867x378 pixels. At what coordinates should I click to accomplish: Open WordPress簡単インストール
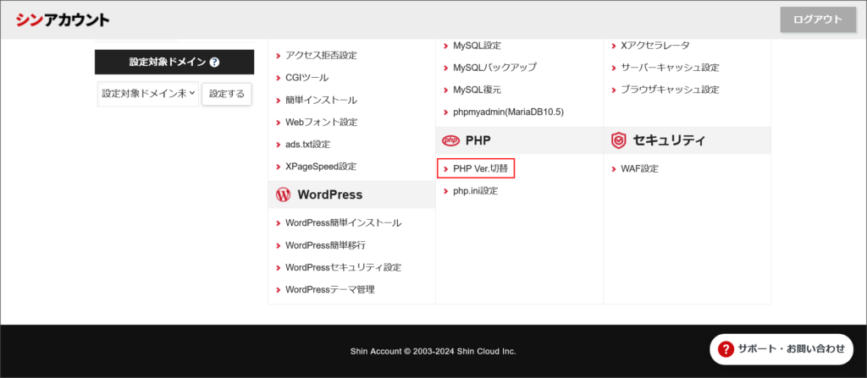pos(343,223)
